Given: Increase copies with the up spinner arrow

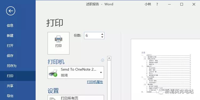Looking at the screenshot, I should click(x=102, y=34).
